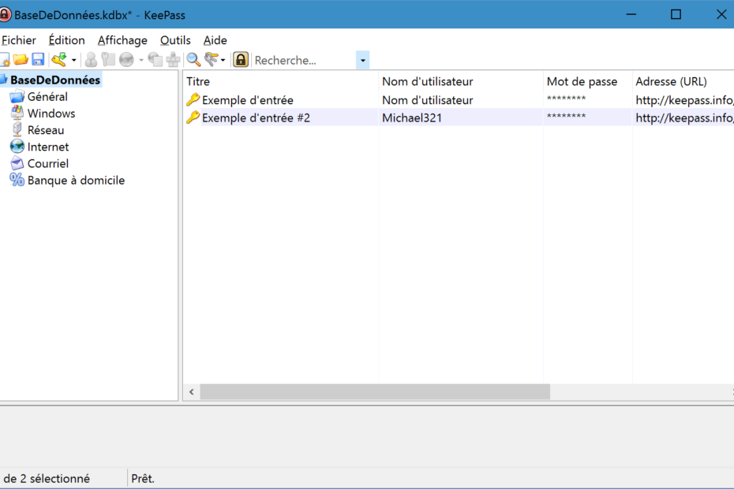This screenshot has width=734, height=489.
Task: Click the horizontal scrollbar thumb
Action: tap(375, 392)
